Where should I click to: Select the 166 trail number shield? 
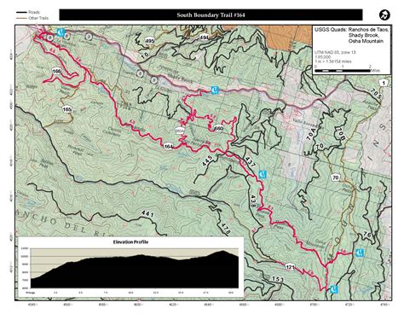(x=57, y=71)
